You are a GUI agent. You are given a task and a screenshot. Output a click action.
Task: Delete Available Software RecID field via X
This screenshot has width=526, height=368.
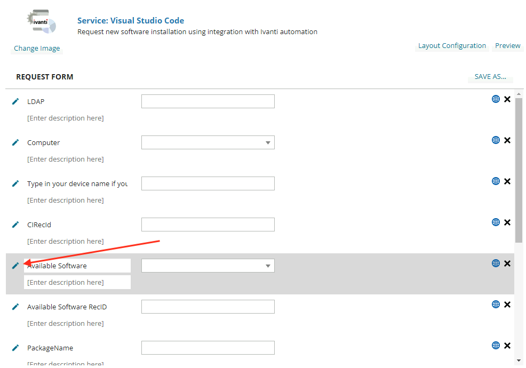point(507,305)
